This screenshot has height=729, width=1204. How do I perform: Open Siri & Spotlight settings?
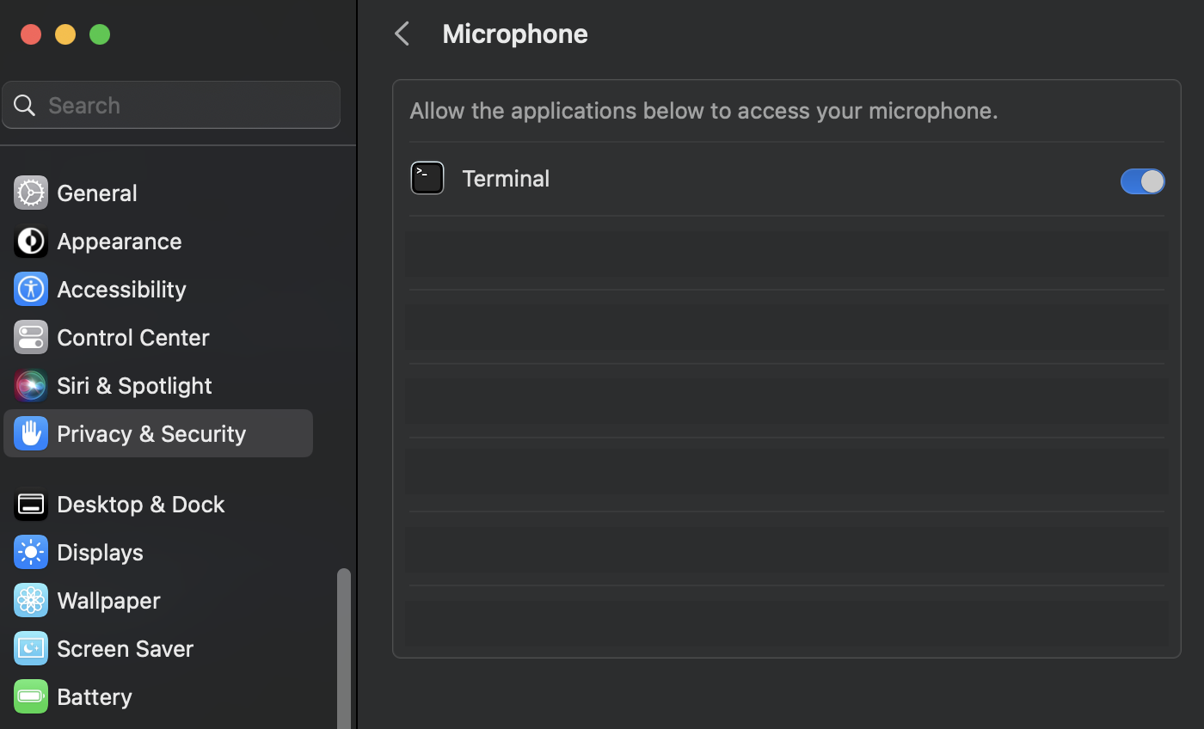pos(158,385)
